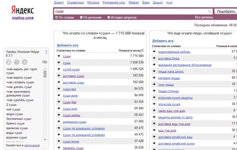Open Деньги in the top navigation
Image resolution: width=237 pixels, height=150 pixels.
(x=158, y=3)
